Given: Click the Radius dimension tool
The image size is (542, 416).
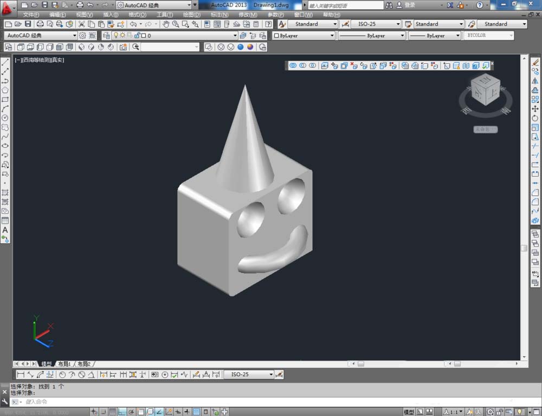Looking at the screenshot, I should click(62, 374).
